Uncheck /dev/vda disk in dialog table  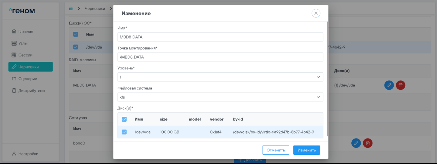tap(124, 132)
